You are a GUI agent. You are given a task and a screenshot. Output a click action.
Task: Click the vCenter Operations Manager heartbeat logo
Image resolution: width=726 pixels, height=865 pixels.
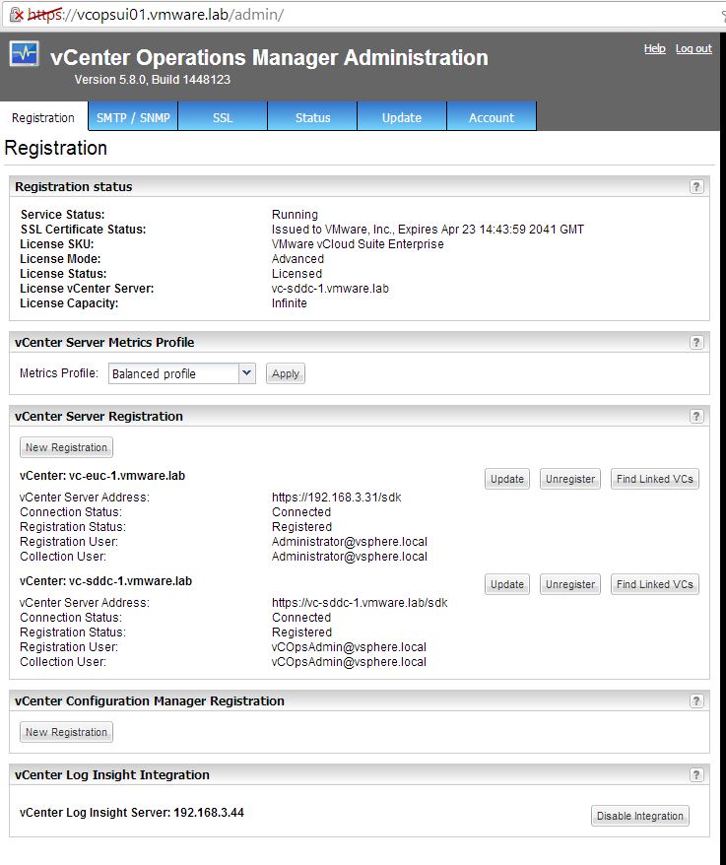[x=25, y=54]
